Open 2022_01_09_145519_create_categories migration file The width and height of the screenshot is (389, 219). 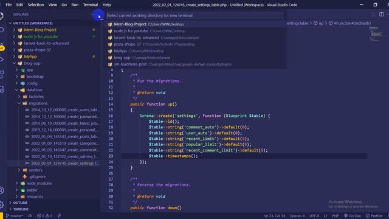(x=66, y=144)
